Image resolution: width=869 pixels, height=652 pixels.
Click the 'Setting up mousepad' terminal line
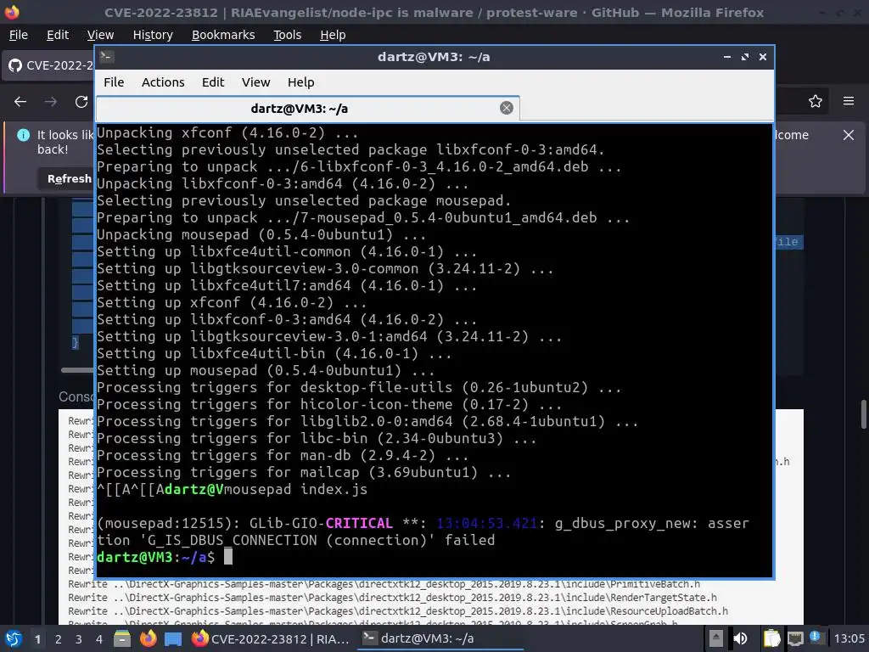266,370
